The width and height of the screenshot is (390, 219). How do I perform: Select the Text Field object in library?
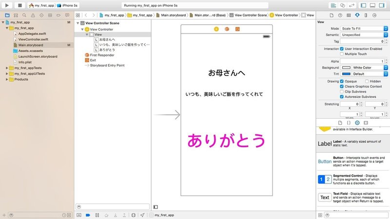[x=352, y=198]
